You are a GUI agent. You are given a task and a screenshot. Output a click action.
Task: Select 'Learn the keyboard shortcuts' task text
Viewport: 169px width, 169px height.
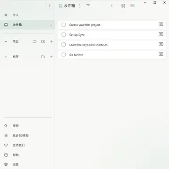[88, 45]
